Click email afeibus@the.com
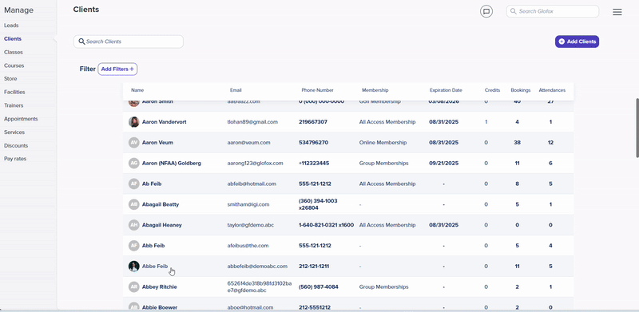 click(248, 246)
